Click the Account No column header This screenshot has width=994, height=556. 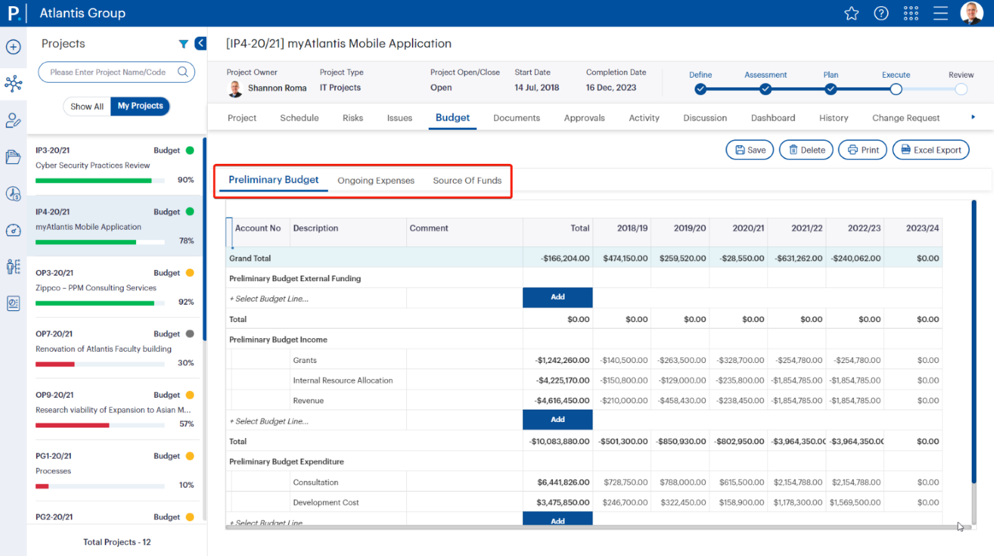pyautogui.click(x=258, y=228)
